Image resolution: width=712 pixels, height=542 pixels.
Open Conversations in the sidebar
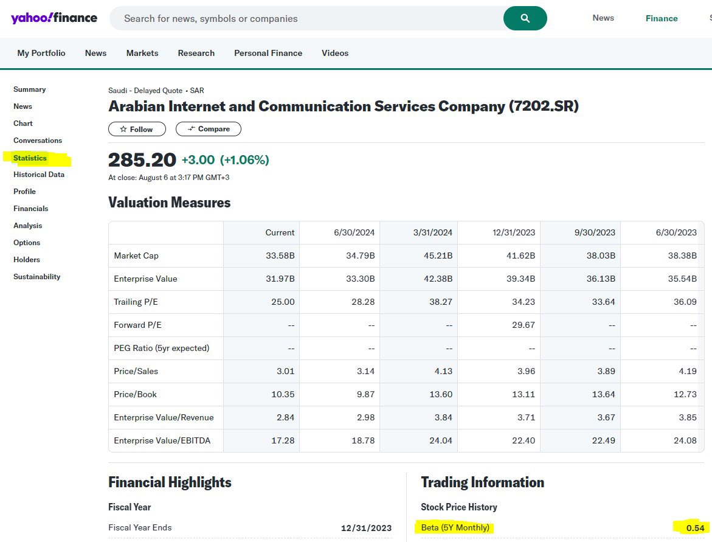point(38,141)
